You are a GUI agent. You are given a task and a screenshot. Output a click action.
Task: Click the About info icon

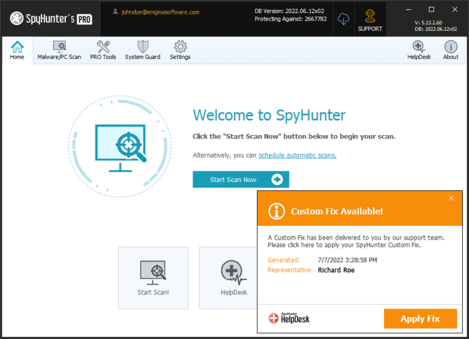point(450,50)
